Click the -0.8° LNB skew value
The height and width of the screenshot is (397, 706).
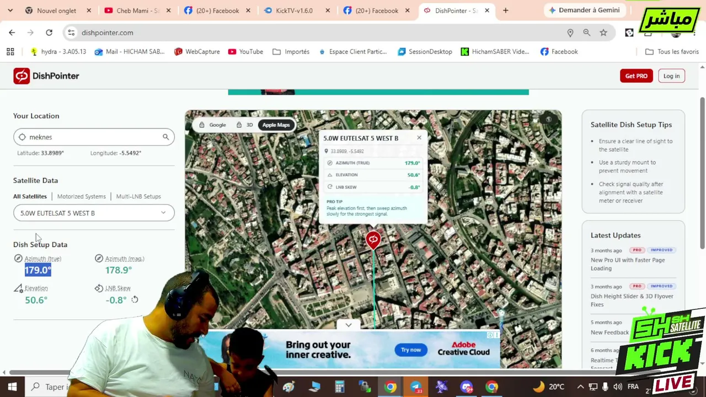(116, 300)
